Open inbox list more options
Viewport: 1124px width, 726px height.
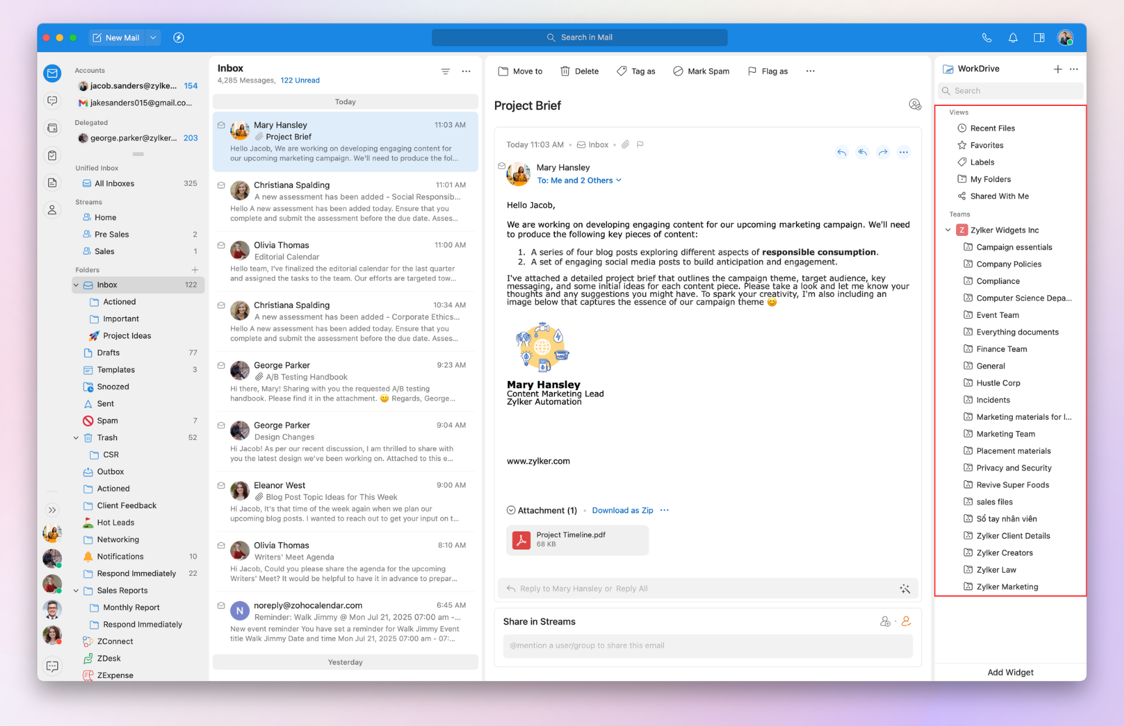[x=466, y=71]
